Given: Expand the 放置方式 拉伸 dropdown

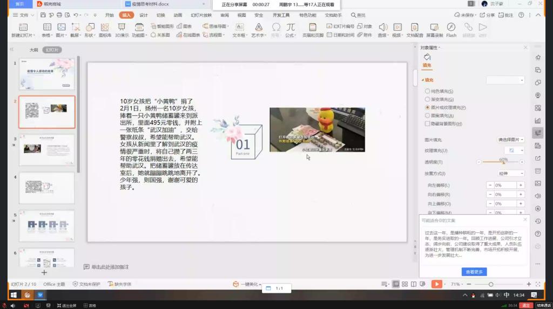Looking at the screenshot, I should 511,174.
